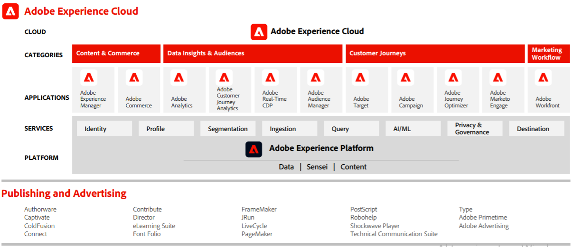The height and width of the screenshot is (247, 573).
Task: Click the CATEGORIES row label
Action: (x=44, y=55)
